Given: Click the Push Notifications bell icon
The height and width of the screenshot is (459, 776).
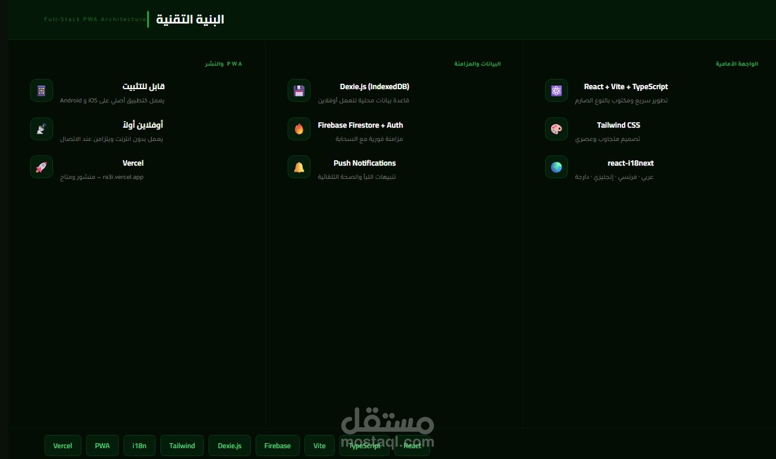Looking at the screenshot, I should [299, 167].
